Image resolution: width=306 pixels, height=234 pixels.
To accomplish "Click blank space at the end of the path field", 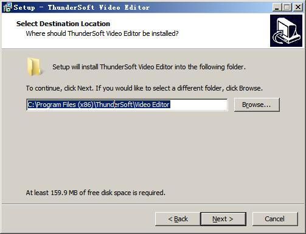I will click(x=199, y=105).
